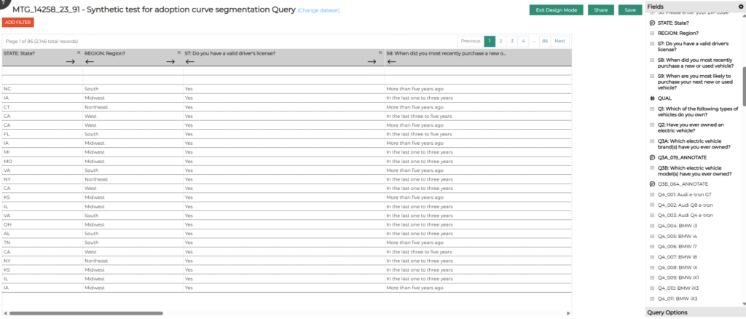
Task: Move the S8 purchase column left
Action: tap(391, 62)
